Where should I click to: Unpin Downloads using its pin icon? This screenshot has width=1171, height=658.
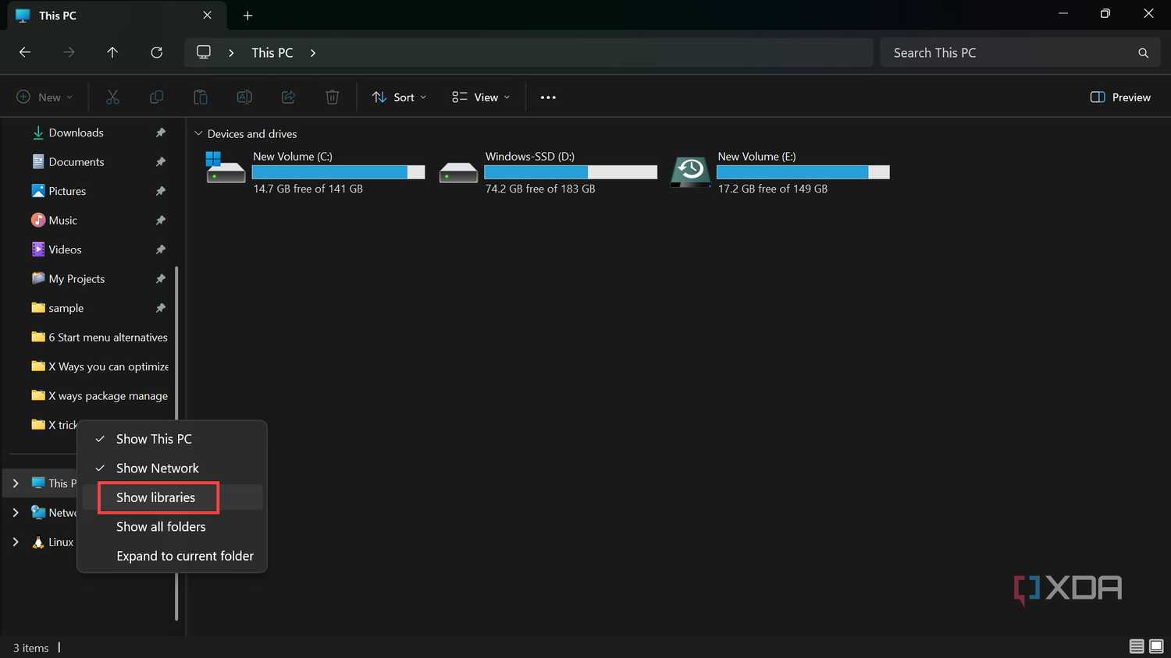tap(161, 133)
